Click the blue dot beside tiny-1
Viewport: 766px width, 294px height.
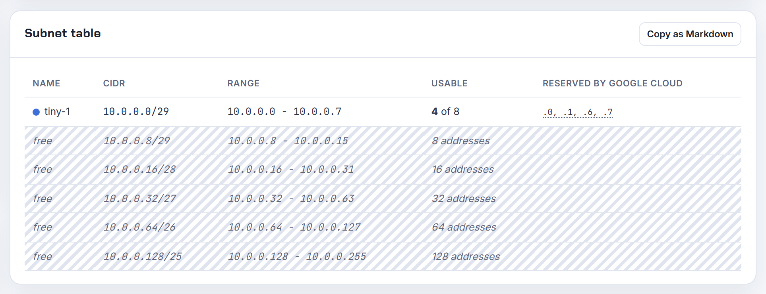(x=36, y=112)
